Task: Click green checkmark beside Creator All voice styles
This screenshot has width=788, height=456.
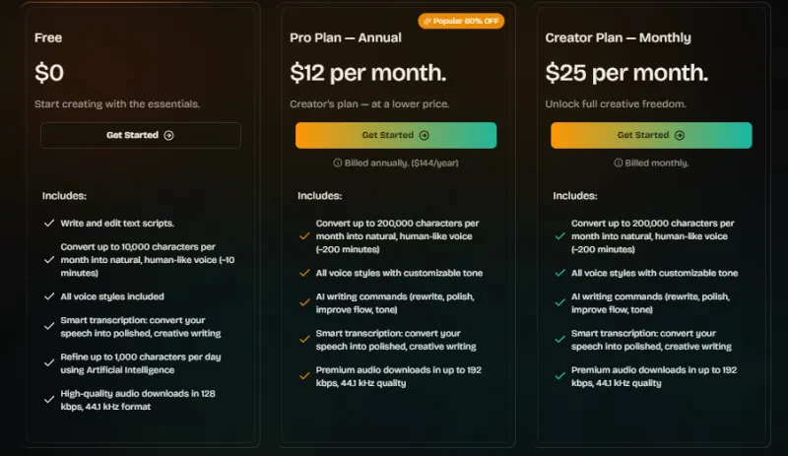Action: point(559,273)
